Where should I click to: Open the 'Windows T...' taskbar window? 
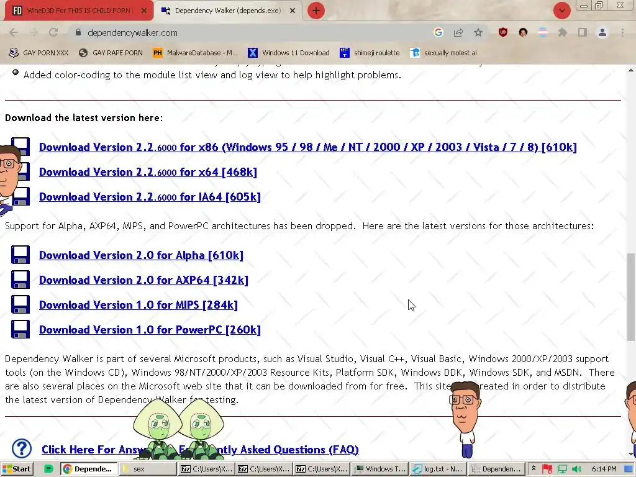coord(379,469)
